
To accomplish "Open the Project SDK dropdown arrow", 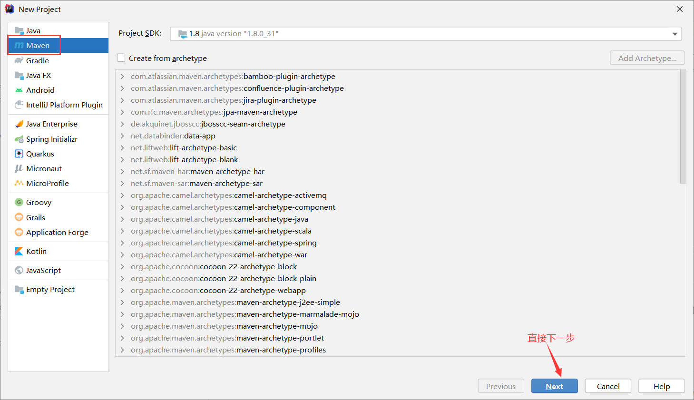I will point(674,34).
